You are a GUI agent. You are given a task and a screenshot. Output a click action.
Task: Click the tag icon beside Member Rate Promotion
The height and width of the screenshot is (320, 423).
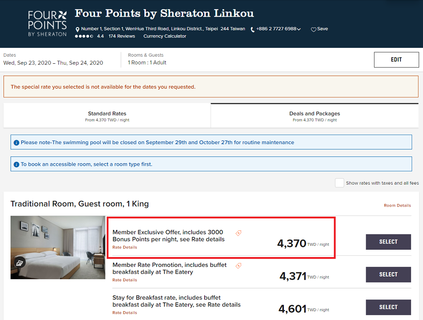point(239,266)
